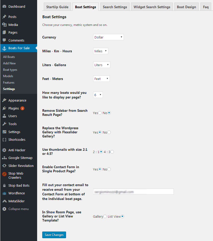Click the Save Changes button

point(54,235)
